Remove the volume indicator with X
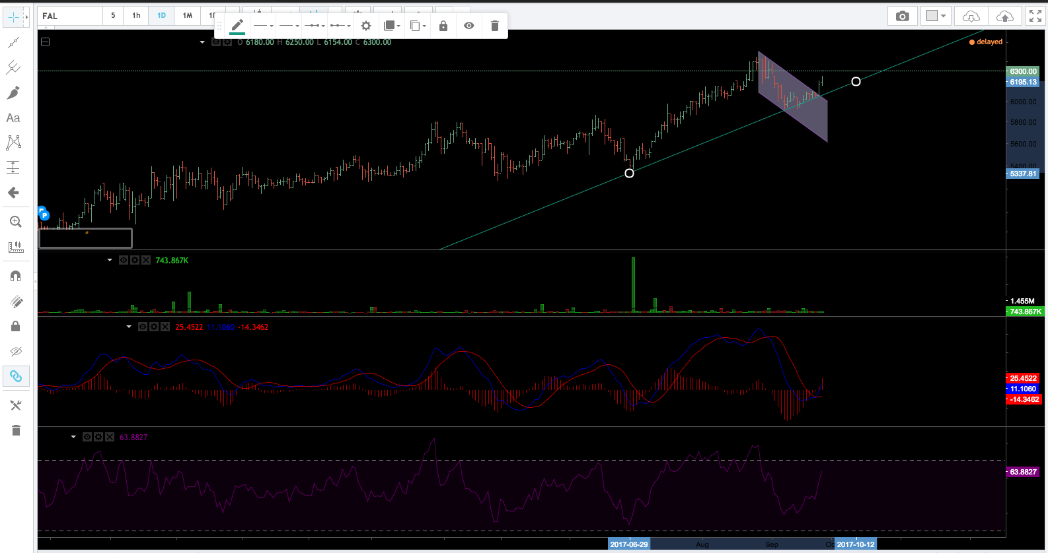The height and width of the screenshot is (553, 1048). pos(146,260)
